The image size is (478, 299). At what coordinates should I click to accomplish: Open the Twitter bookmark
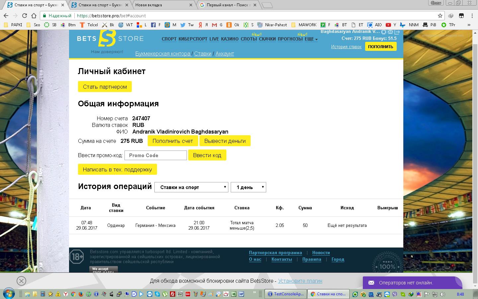pos(187,25)
